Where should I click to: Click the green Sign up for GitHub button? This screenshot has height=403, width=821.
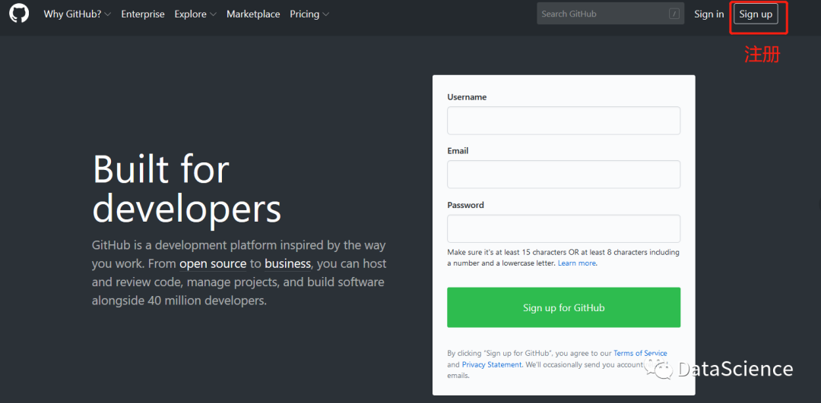pos(563,307)
